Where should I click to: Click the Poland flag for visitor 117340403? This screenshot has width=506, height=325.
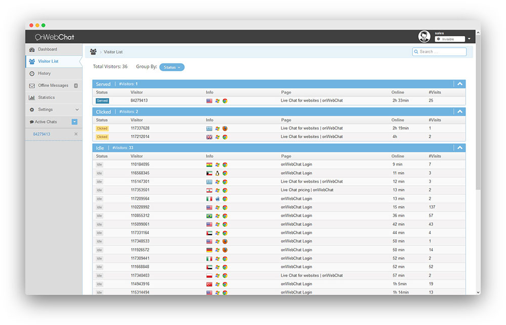click(209, 275)
